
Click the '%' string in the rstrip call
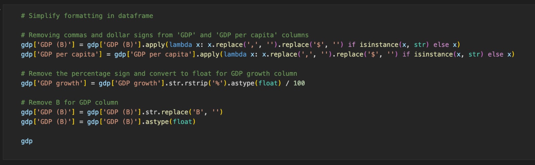click(x=217, y=83)
